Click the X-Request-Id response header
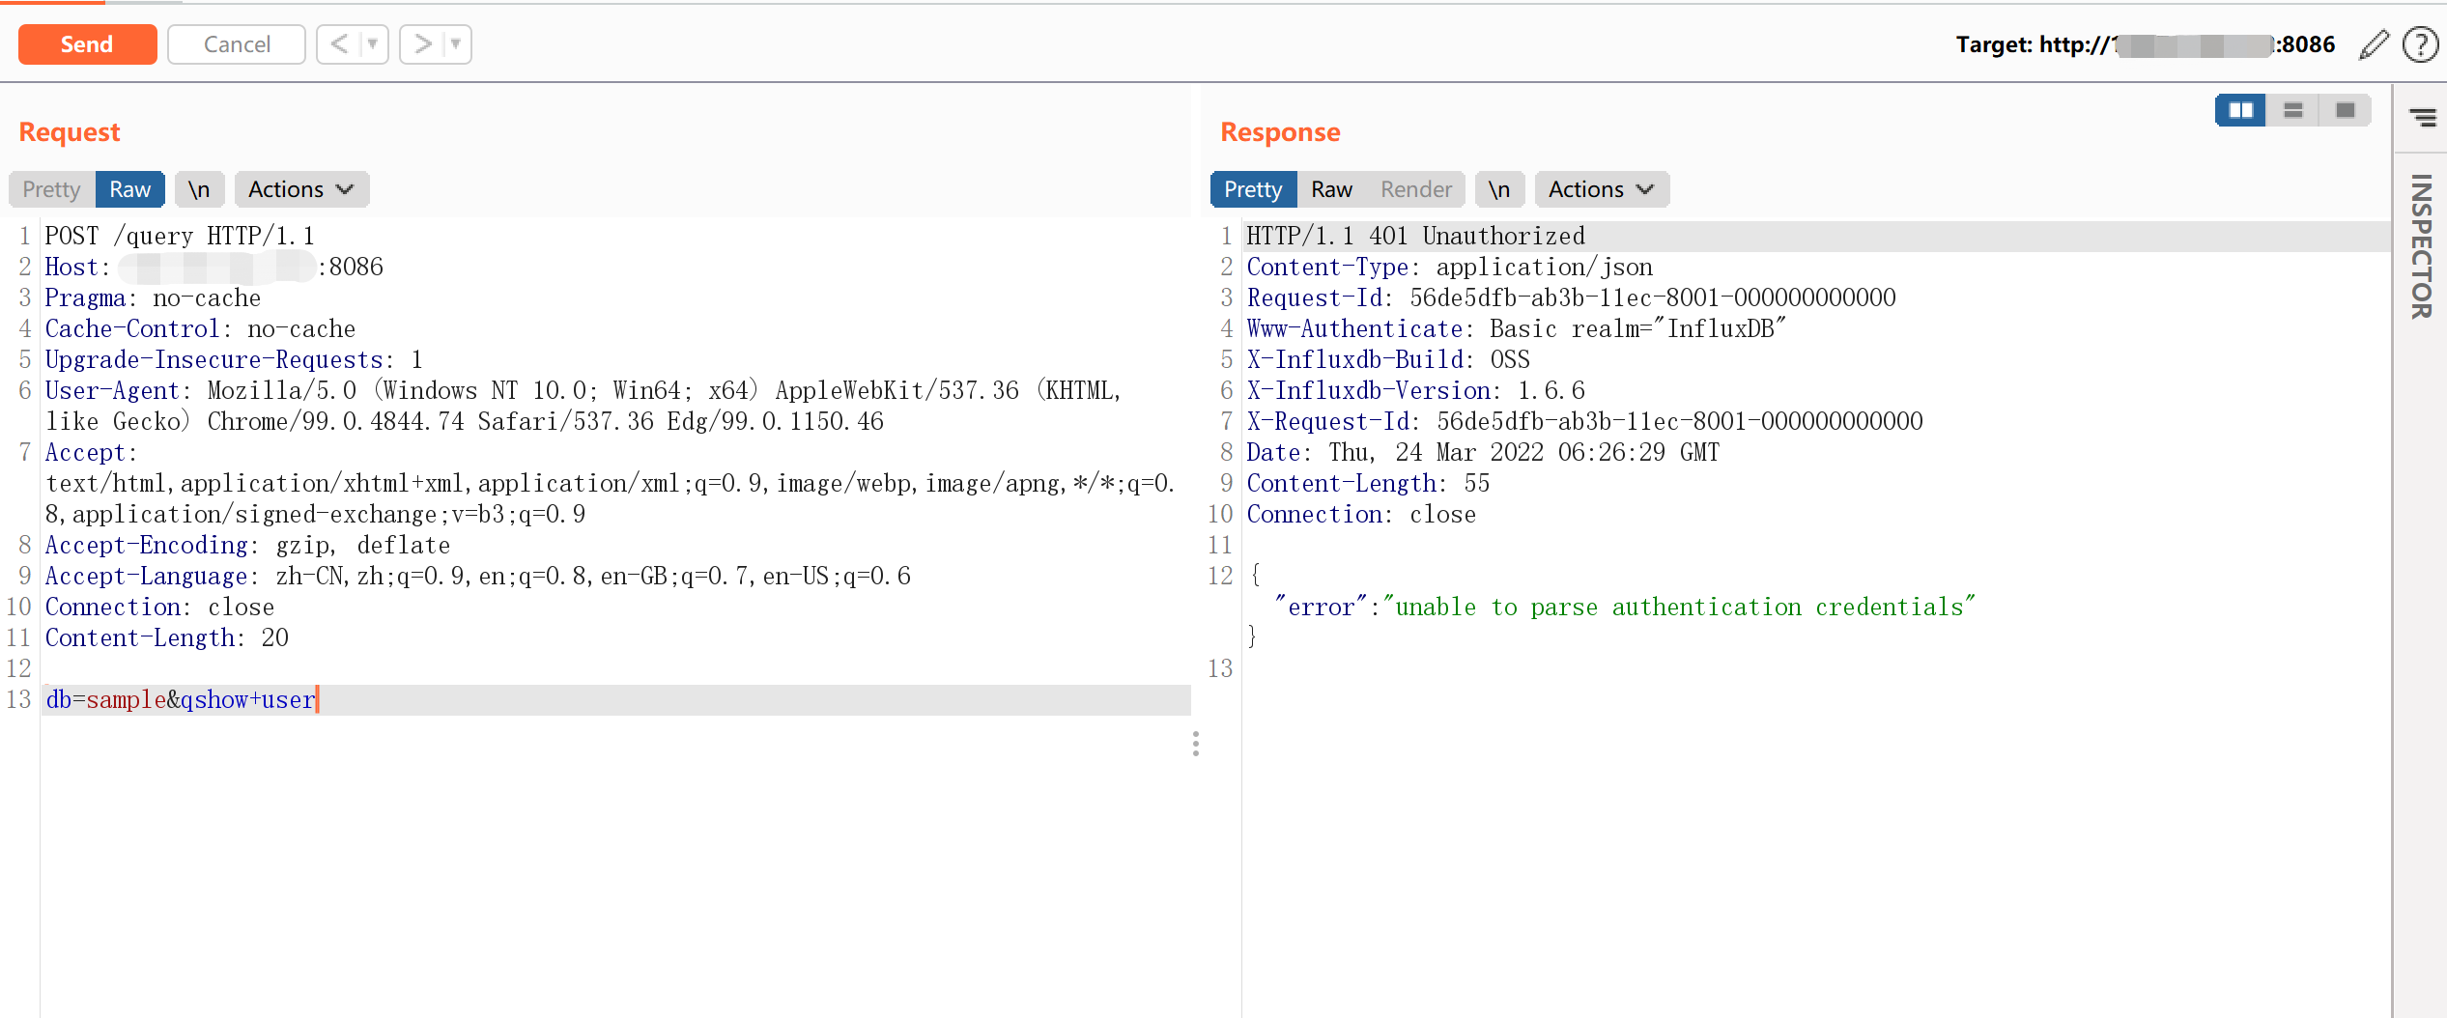This screenshot has width=2447, height=1018. pyautogui.click(x=1584, y=422)
